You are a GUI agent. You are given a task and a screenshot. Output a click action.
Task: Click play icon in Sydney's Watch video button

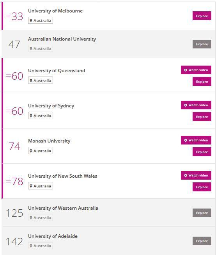(x=186, y=105)
